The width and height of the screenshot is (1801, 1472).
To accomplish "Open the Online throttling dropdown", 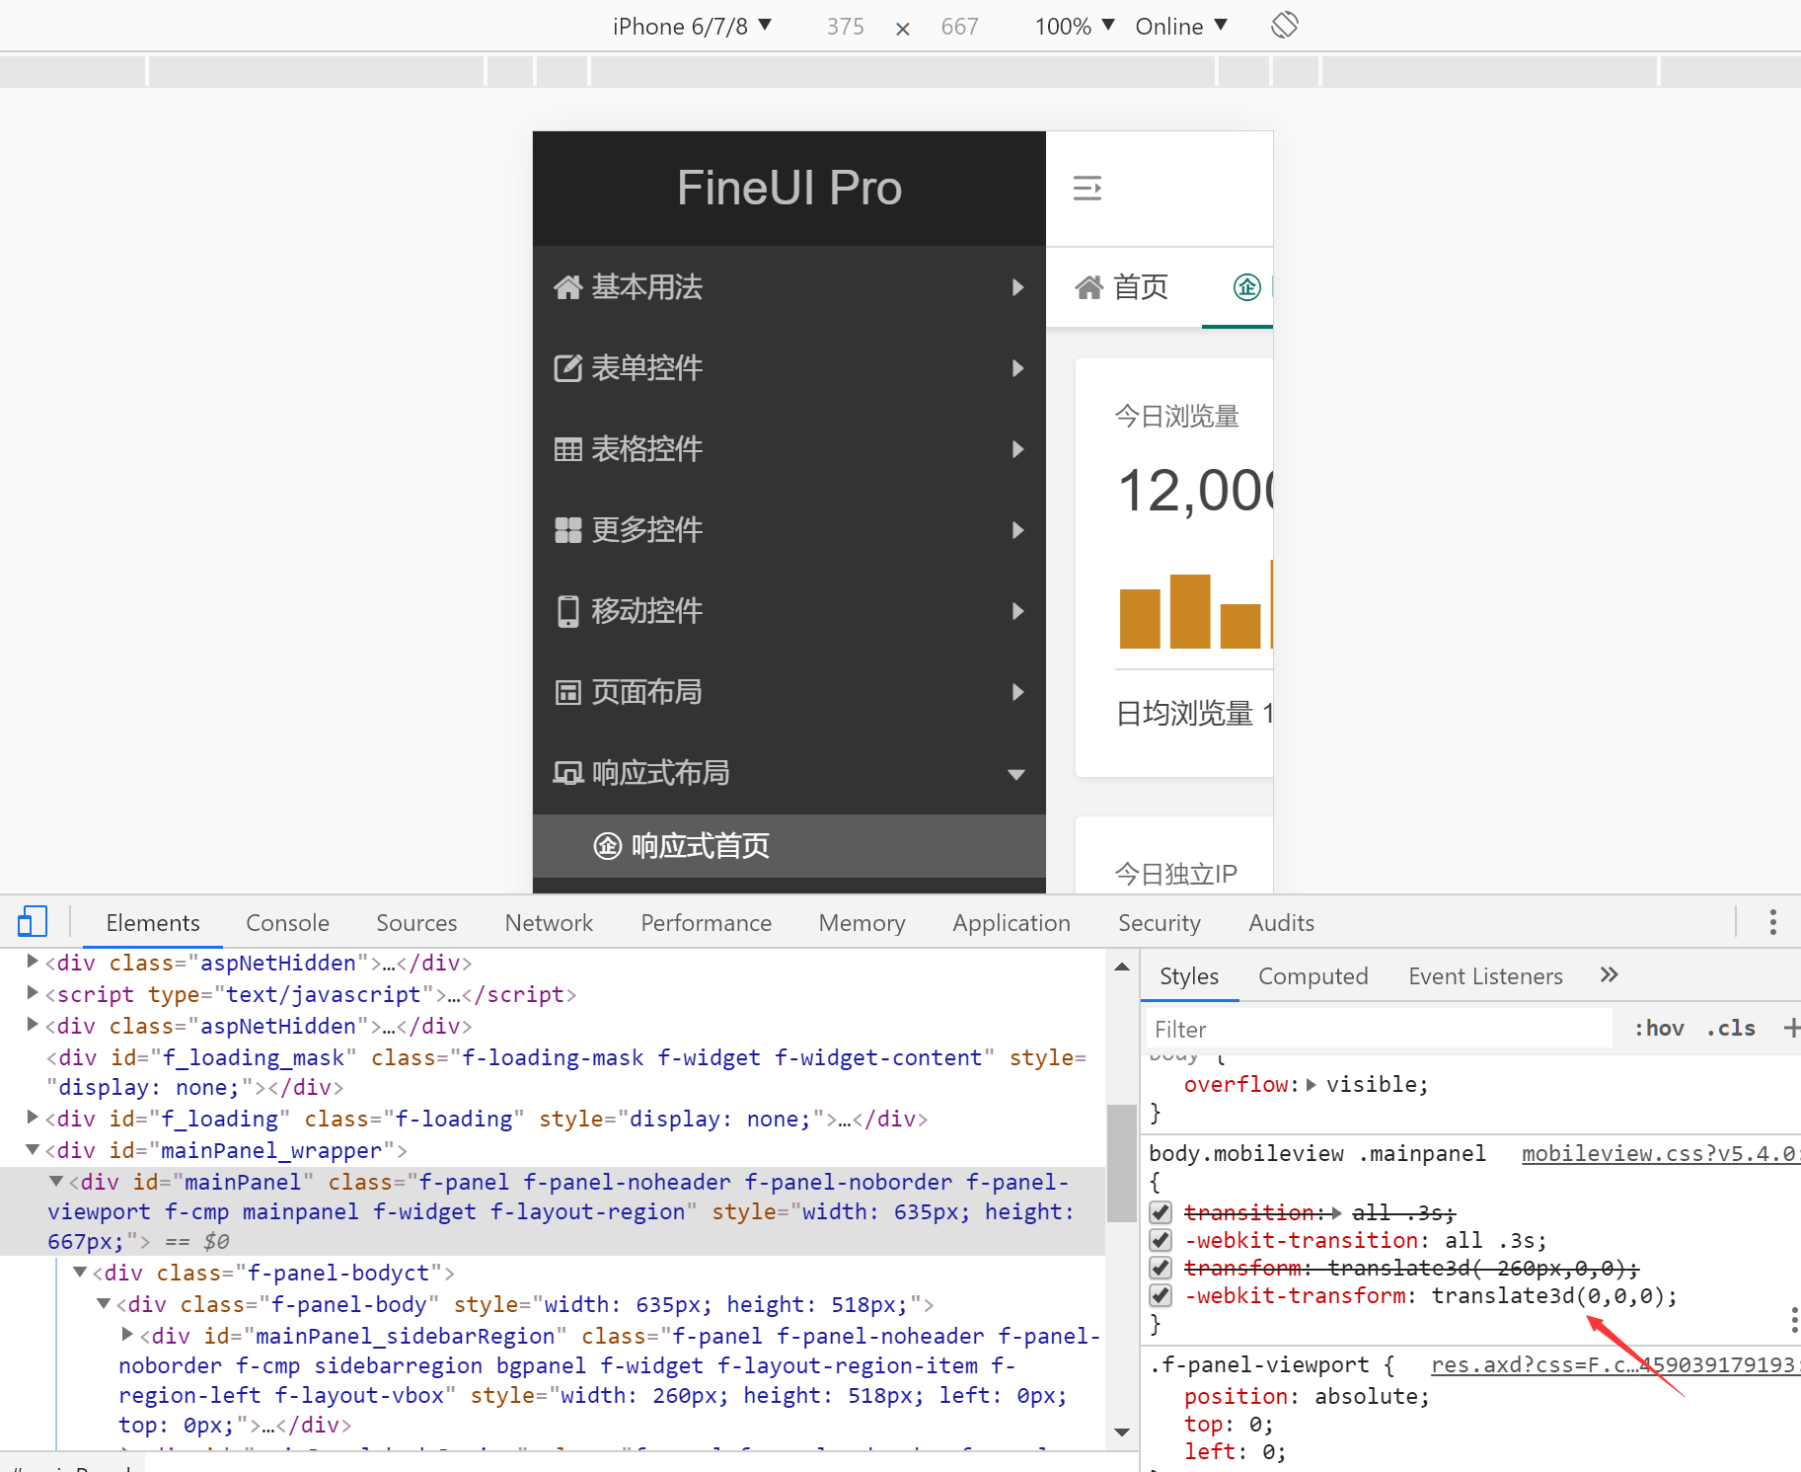I will click(1181, 26).
